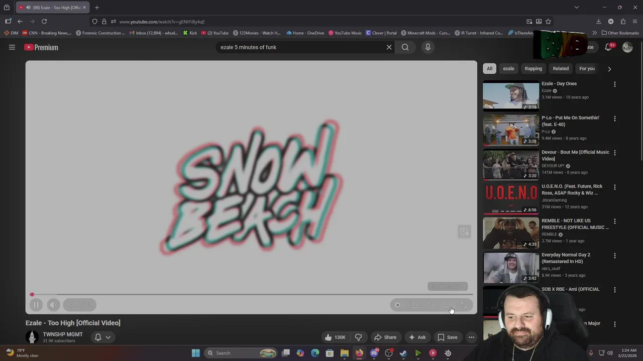Viewport: 643px width, 361px height.
Task: Select the All filter chip
Action: (489, 69)
